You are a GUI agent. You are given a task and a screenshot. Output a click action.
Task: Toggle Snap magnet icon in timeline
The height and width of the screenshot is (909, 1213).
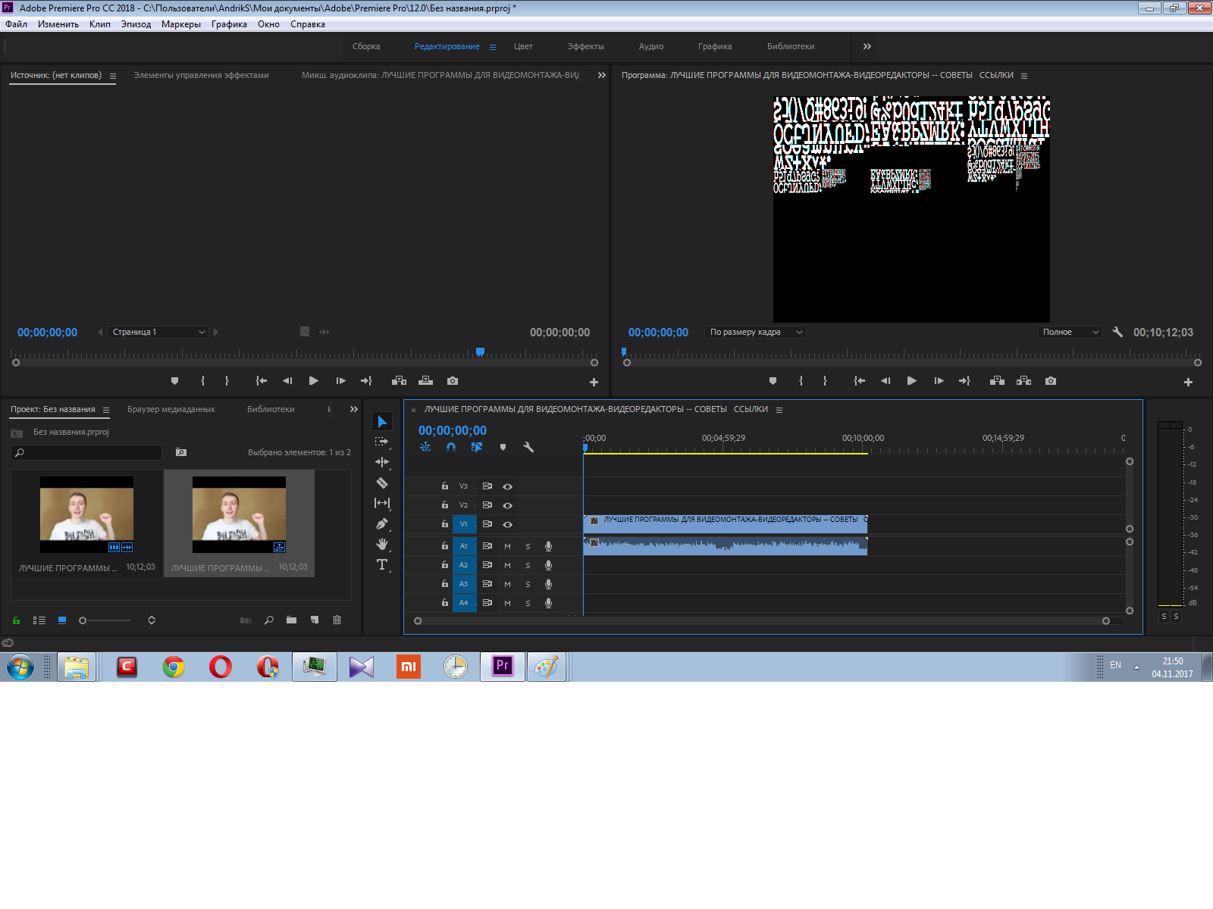451,447
